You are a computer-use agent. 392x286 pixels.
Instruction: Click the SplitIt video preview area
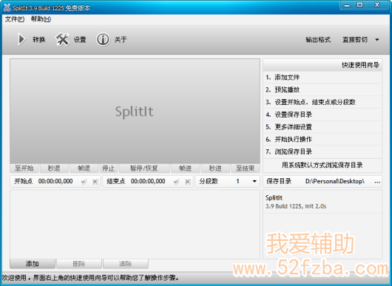135,112
